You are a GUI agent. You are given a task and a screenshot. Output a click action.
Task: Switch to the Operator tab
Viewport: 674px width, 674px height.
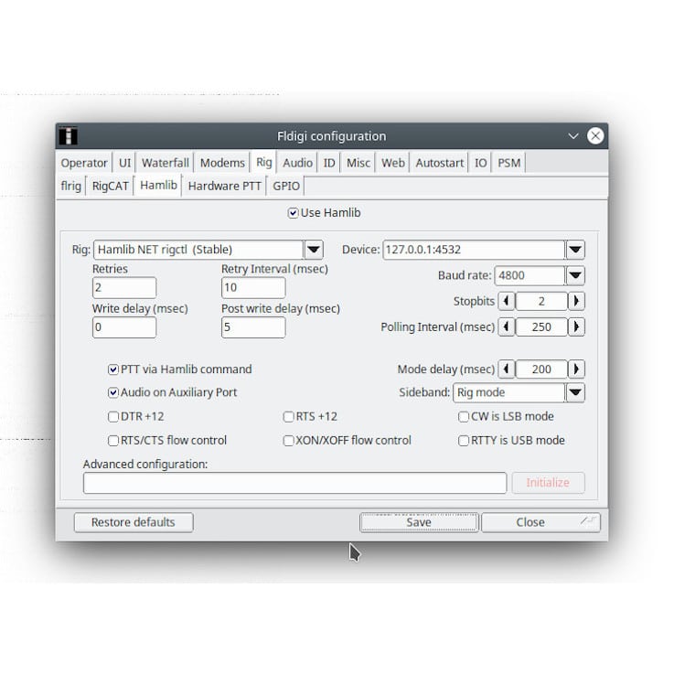point(84,163)
